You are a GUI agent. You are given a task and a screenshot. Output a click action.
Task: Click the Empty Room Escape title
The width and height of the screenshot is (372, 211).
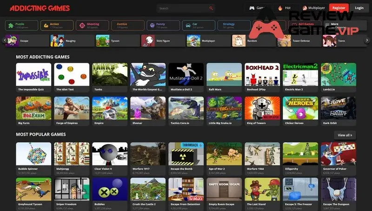coord(221,204)
